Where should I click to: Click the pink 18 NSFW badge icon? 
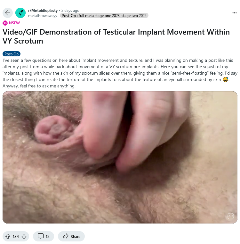[x=5, y=23]
